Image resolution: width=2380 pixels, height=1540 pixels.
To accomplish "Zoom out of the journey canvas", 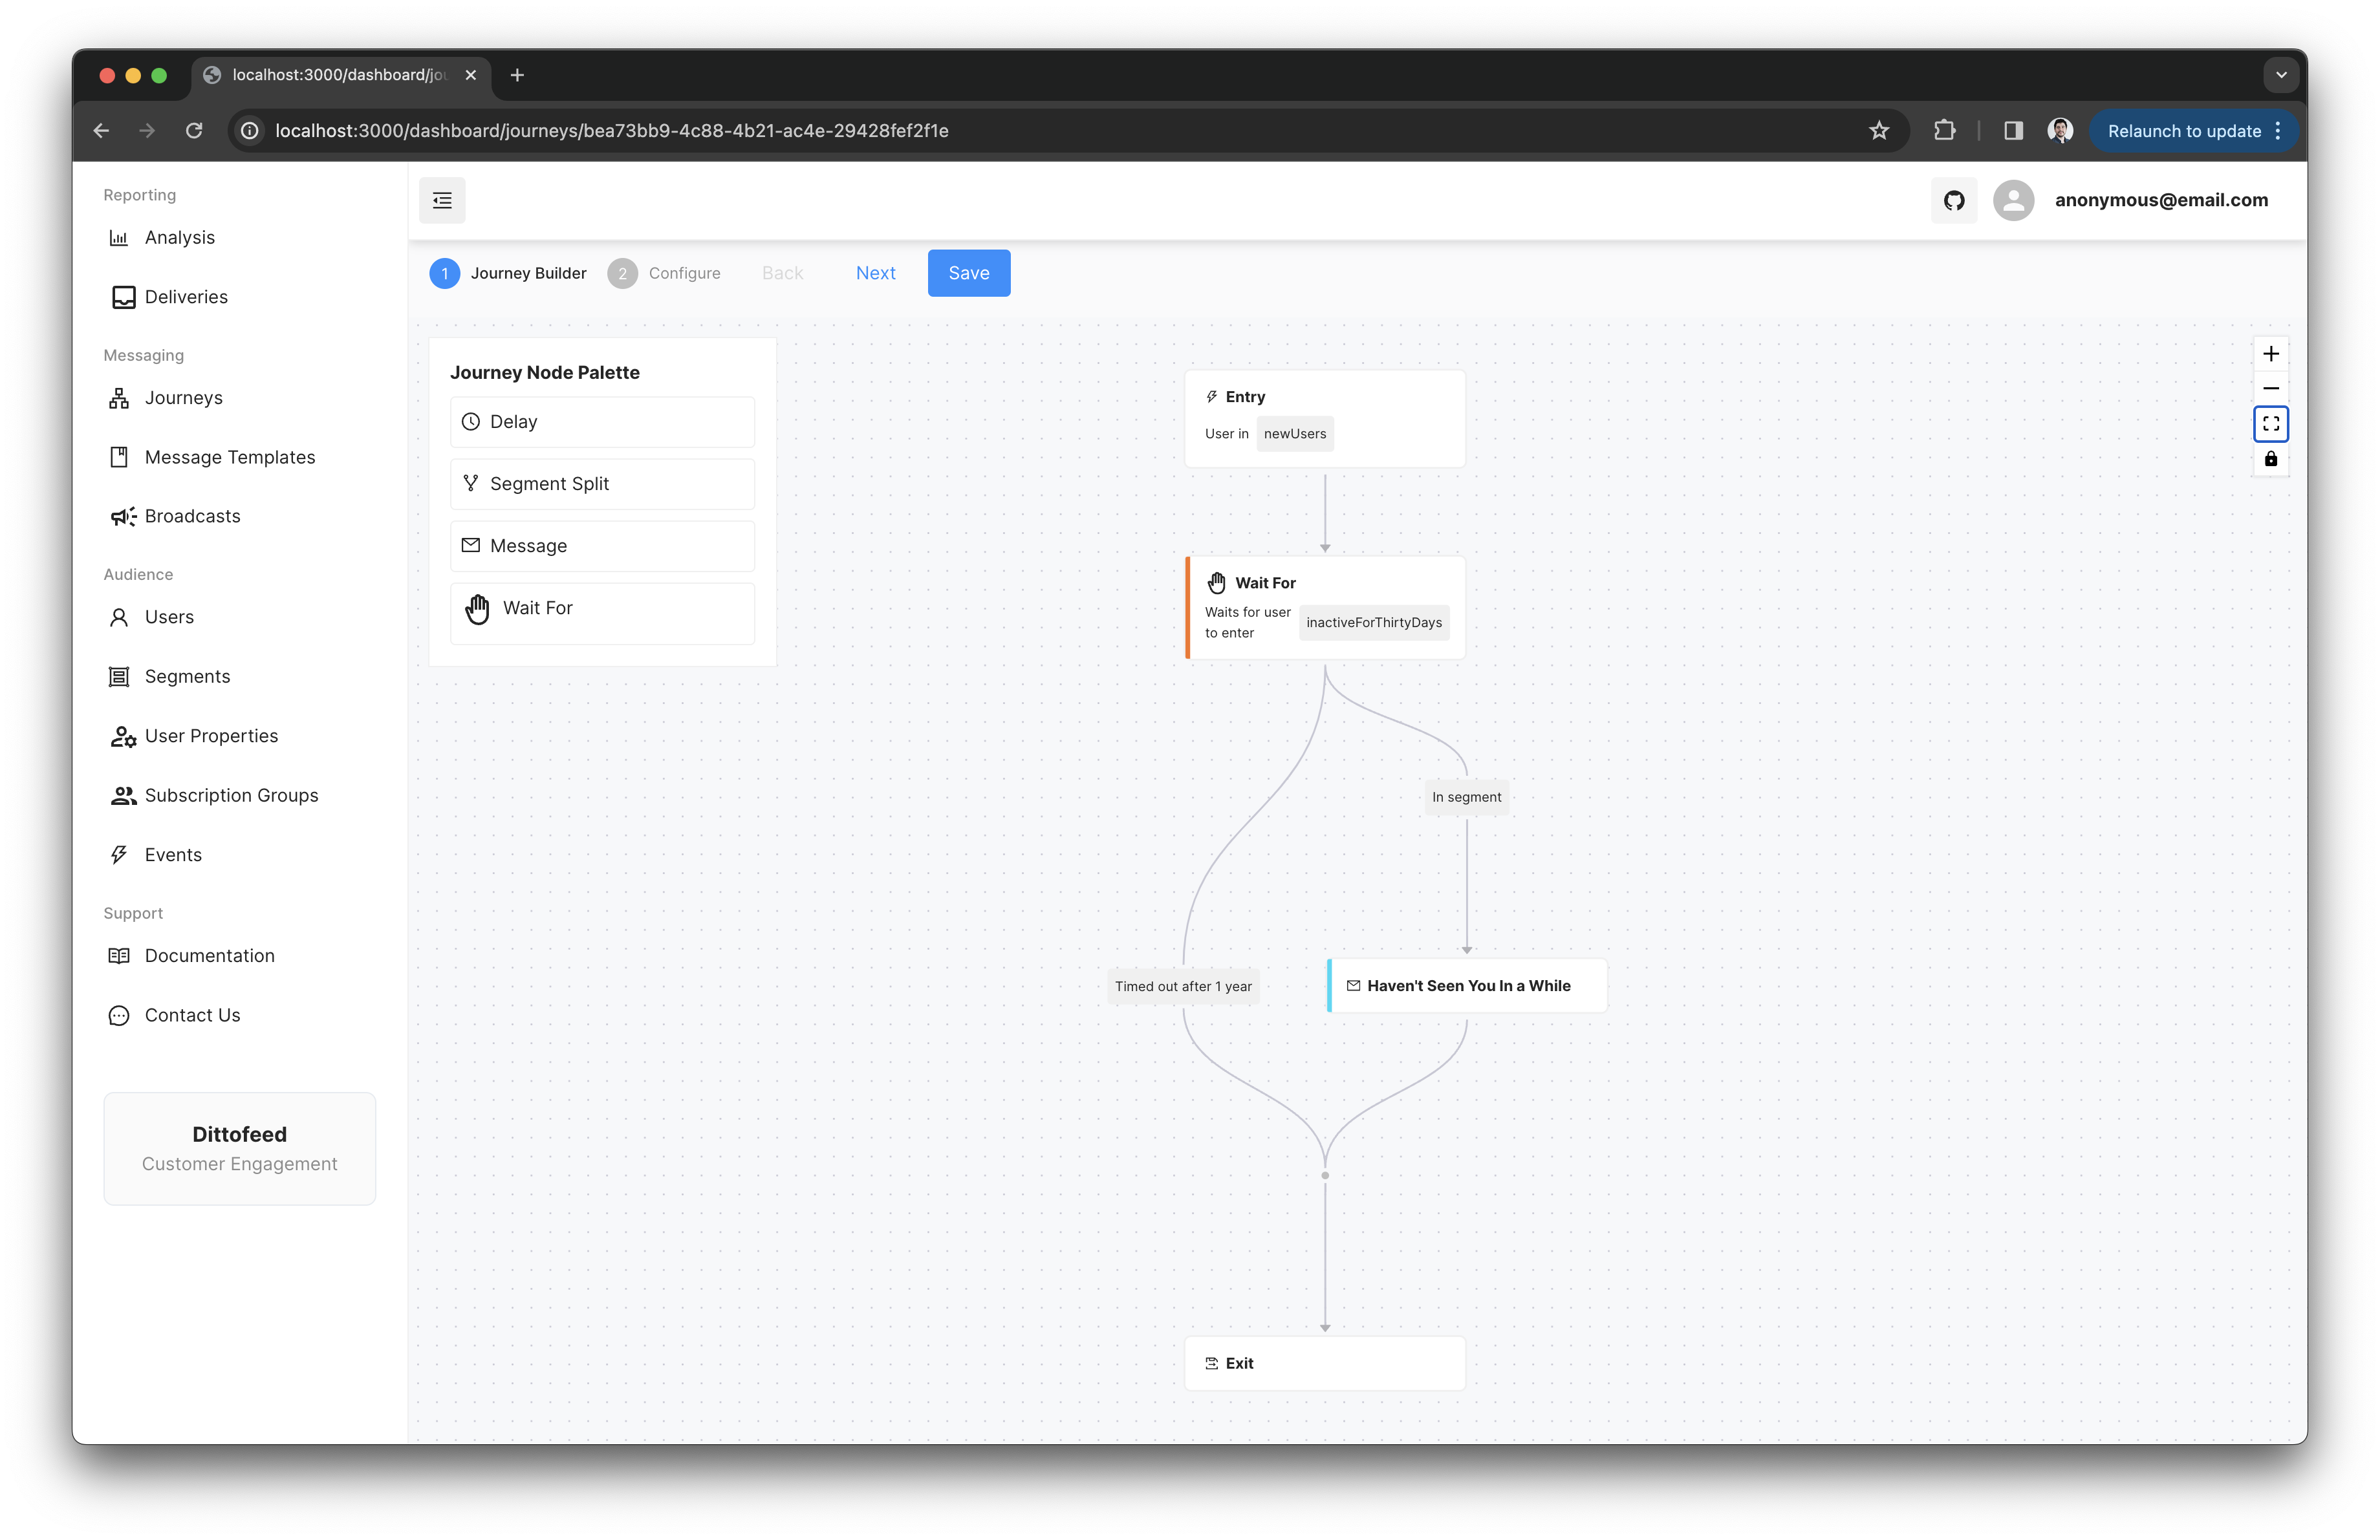I will (x=2270, y=389).
